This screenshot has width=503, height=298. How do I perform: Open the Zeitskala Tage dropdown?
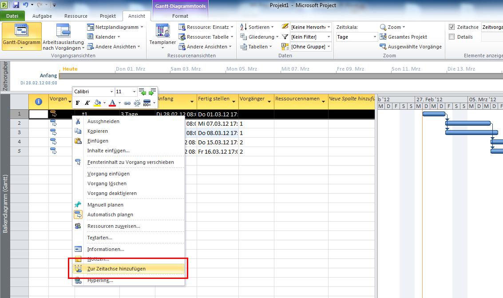coord(375,37)
